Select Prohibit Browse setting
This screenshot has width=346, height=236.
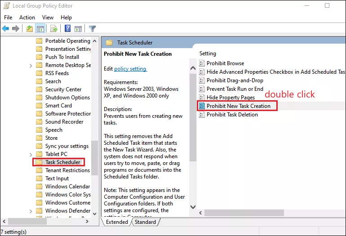[225, 63]
